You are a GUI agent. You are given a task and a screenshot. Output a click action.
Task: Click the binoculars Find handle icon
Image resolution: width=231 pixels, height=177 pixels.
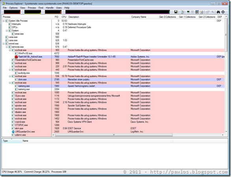coord(218,12)
